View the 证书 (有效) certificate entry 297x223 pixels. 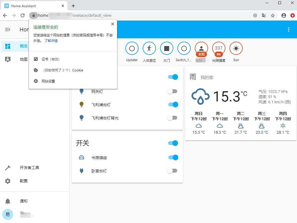tap(73, 59)
